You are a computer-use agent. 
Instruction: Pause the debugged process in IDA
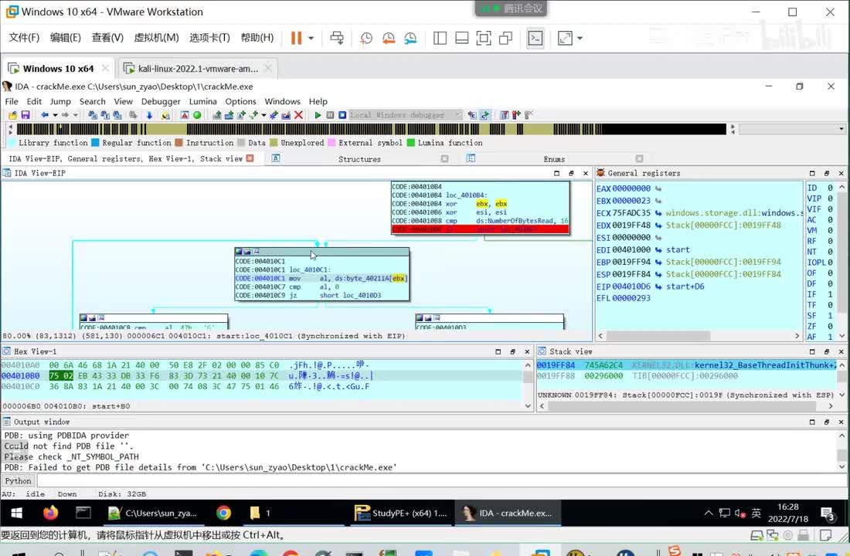330,115
